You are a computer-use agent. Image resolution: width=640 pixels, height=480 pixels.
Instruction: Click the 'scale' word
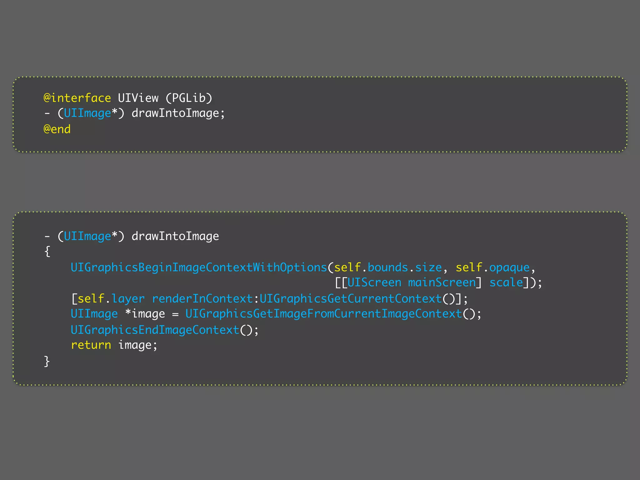point(506,283)
